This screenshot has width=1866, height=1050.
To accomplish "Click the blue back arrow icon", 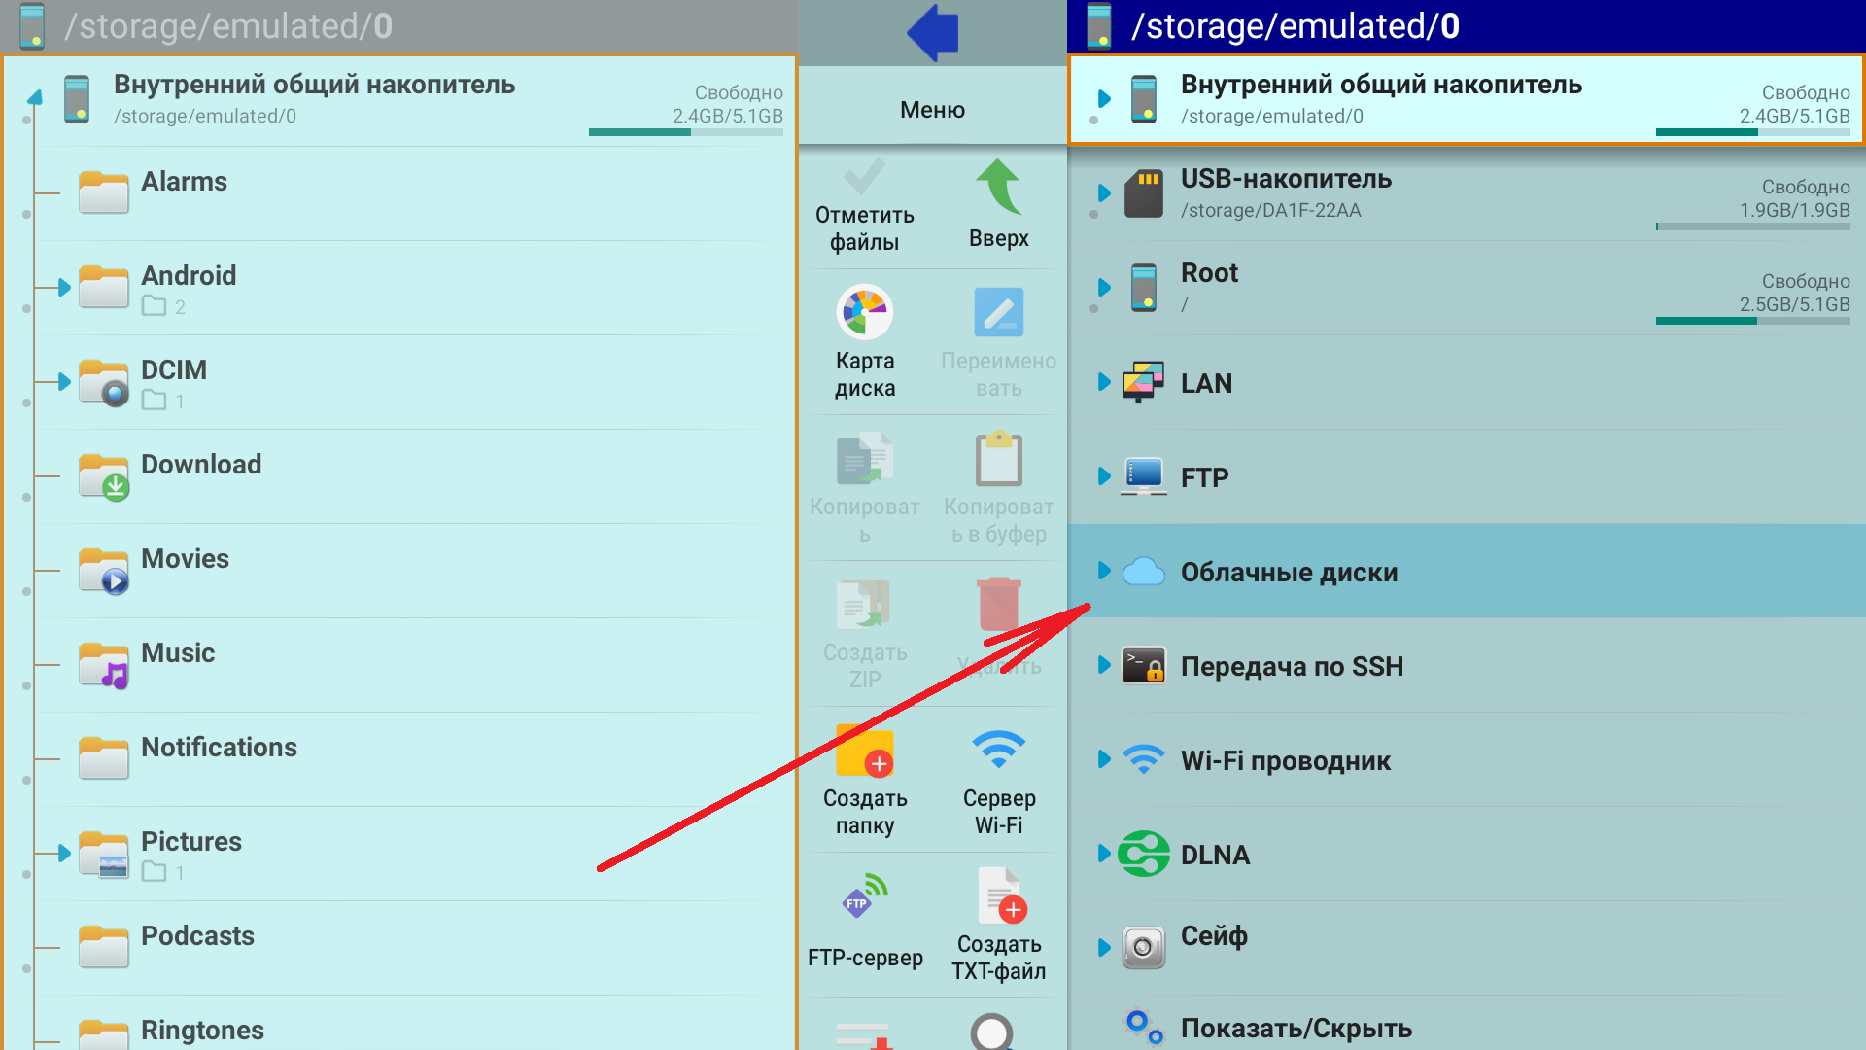I will tap(933, 32).
